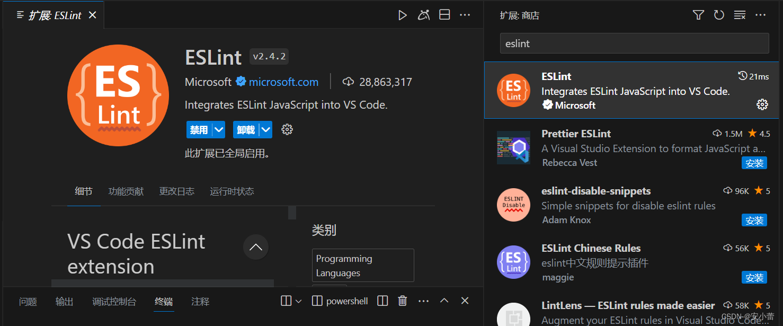Open the 调试控制台 panel tab
Viewport: 783px width, 326px height.
tap(114, 302)
